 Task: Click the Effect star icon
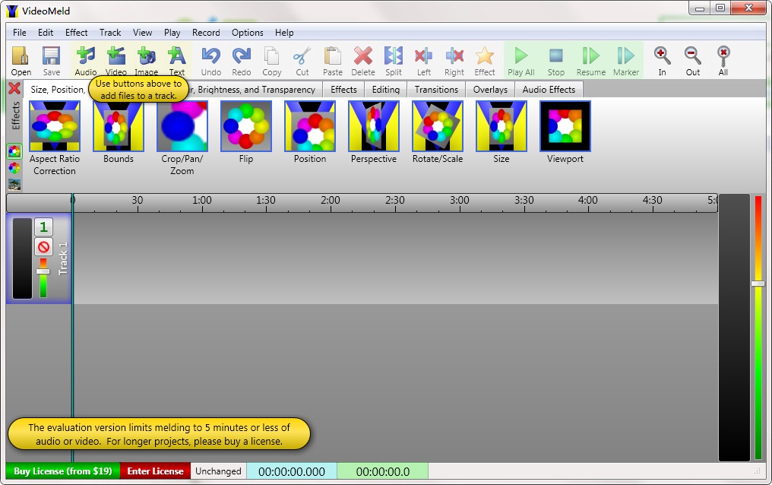(x=485, y=61)
